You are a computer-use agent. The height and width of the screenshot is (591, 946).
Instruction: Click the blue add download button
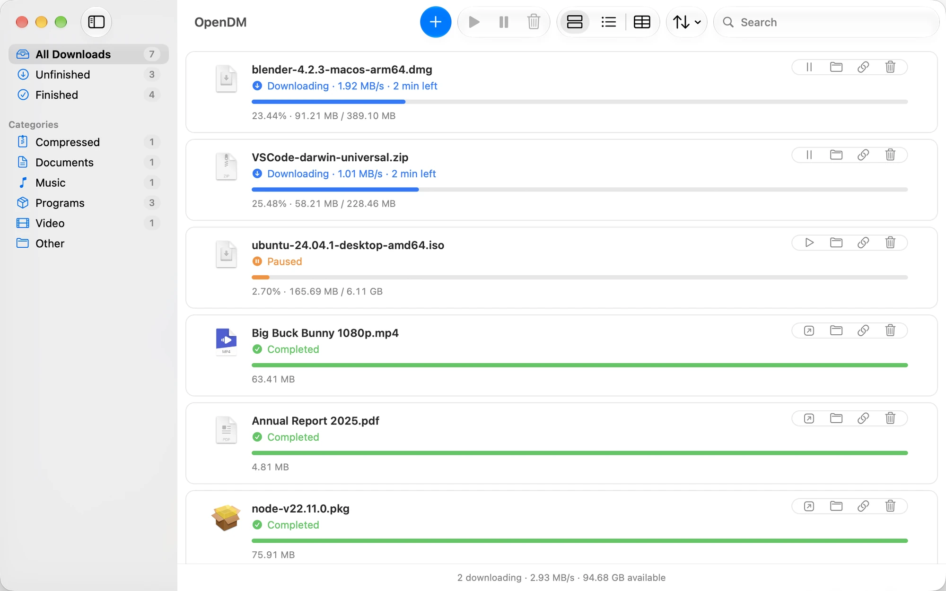click(x=435, y=22)
